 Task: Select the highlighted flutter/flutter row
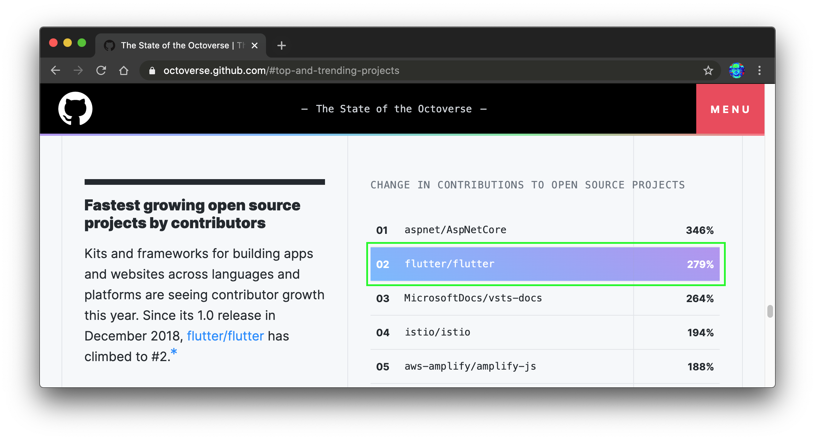click(x=545, y=264)
